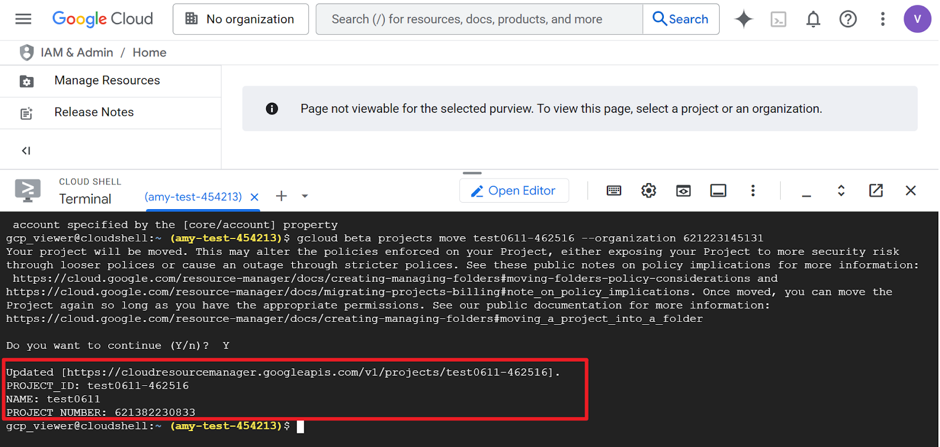Open Cloud Shell more options menu
940x447 pixels.
[x=753, y=190]
